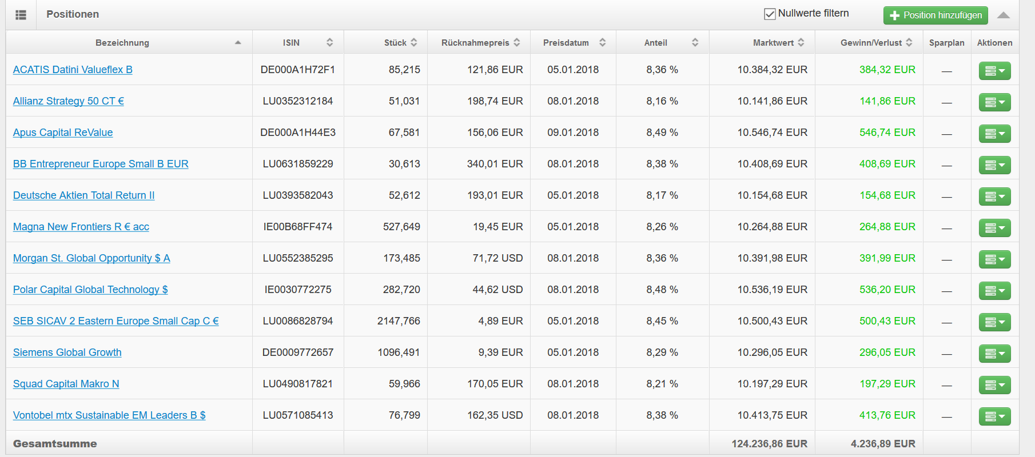Click Marktwert value 10.546,74 EUR
Screen dimensions: 1035x457
pos(773,133)
